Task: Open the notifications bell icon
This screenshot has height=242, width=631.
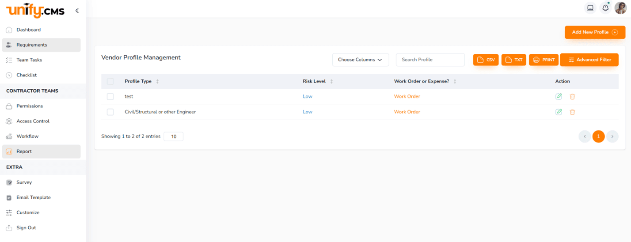Action: 605,8
